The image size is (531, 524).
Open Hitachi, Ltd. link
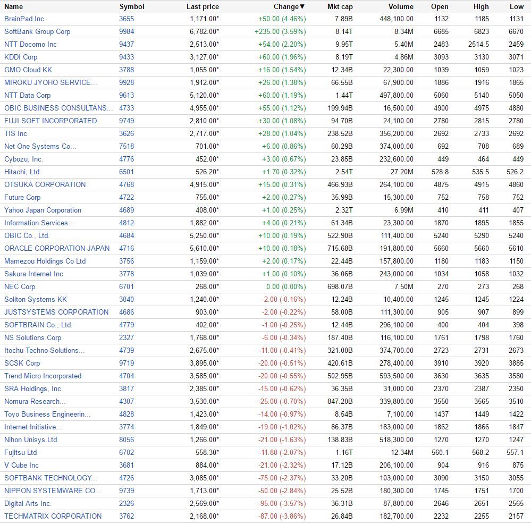(22, 172)
